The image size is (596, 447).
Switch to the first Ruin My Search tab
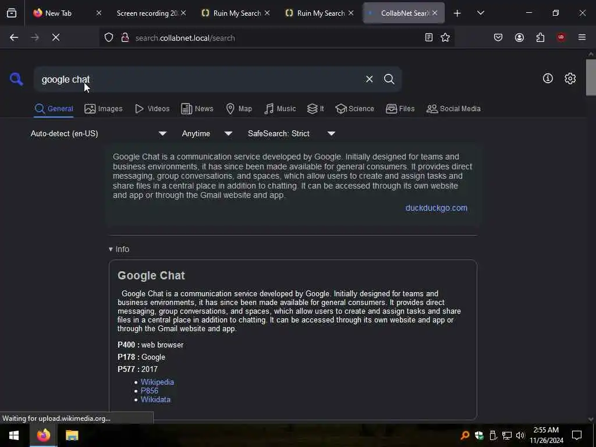coord(237,13)
